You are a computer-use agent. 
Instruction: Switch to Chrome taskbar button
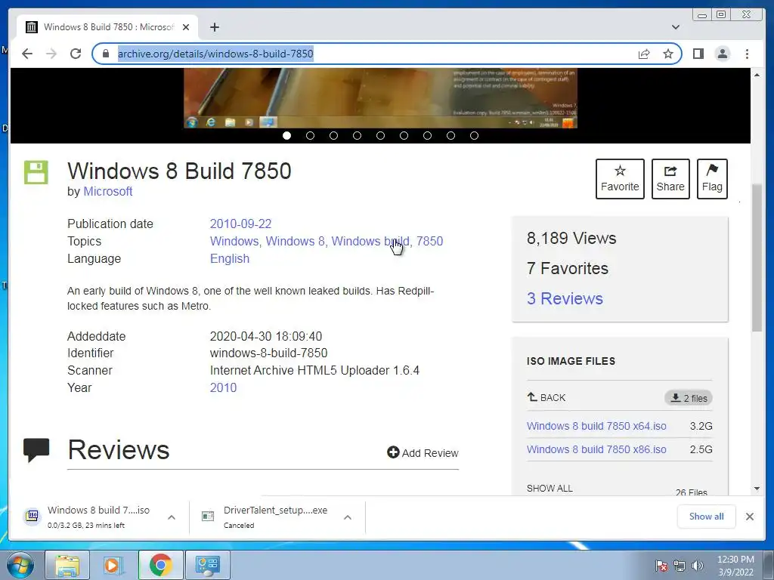click(160, 565)
